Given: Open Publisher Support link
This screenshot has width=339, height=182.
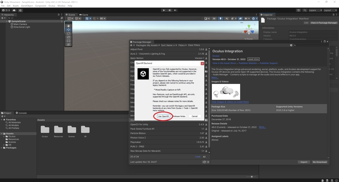Looking at the screenshot, I should tap(269, 63).
